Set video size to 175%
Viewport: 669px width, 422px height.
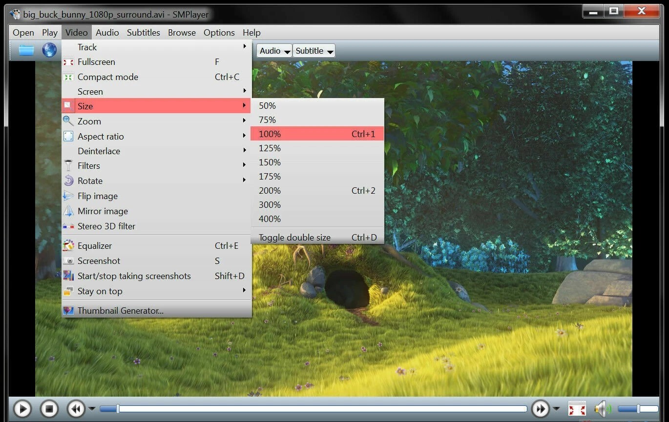(x=317, y=176)
